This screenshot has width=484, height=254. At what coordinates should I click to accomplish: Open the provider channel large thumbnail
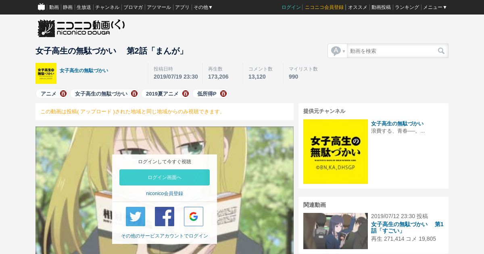(336, 152)
